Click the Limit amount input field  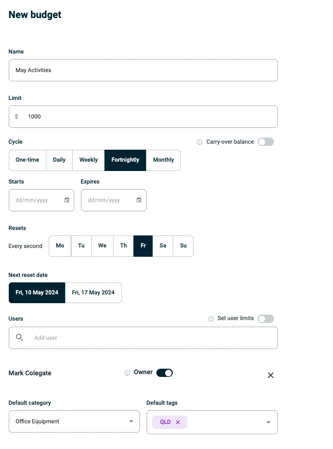tap(148, 116)
